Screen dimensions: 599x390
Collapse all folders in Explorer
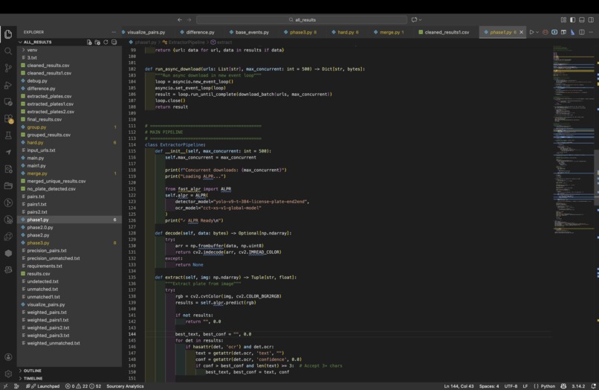tap(114, 42)
